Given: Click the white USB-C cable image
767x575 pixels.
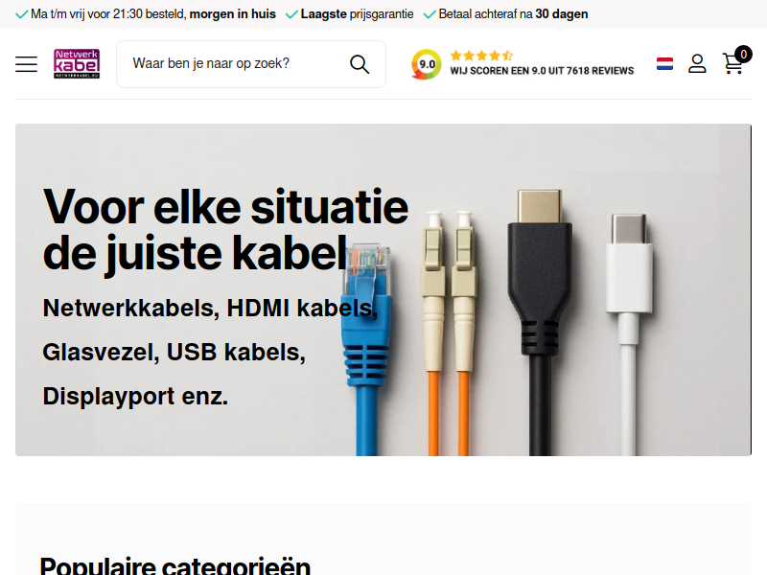Looking at the screenshot, I should point(629,334).
